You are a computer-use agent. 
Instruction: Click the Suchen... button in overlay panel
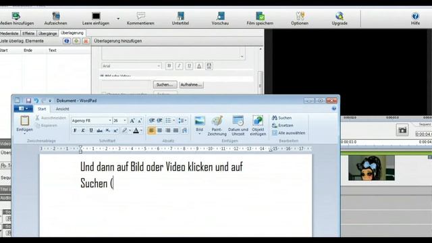click(x=165, y=84)
